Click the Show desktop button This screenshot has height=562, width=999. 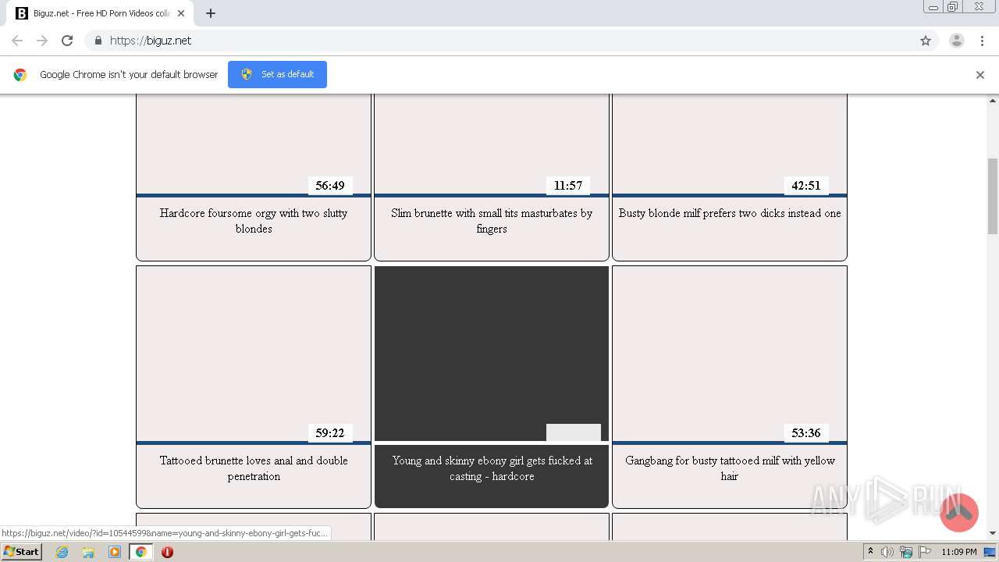click(x=991, y=552)
